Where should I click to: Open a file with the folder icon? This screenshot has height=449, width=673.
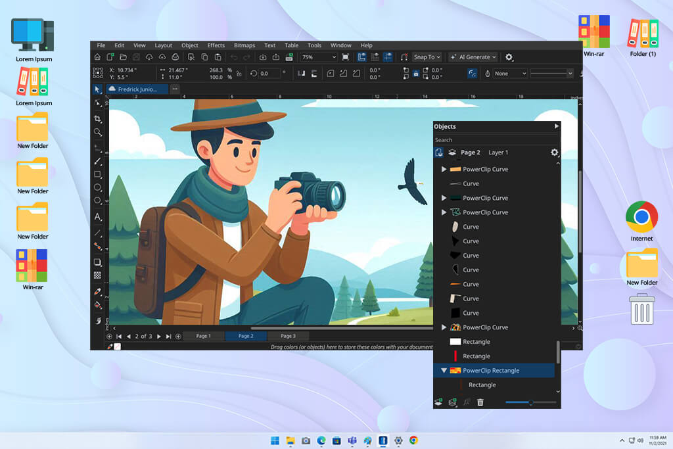(x=123, y=57)
